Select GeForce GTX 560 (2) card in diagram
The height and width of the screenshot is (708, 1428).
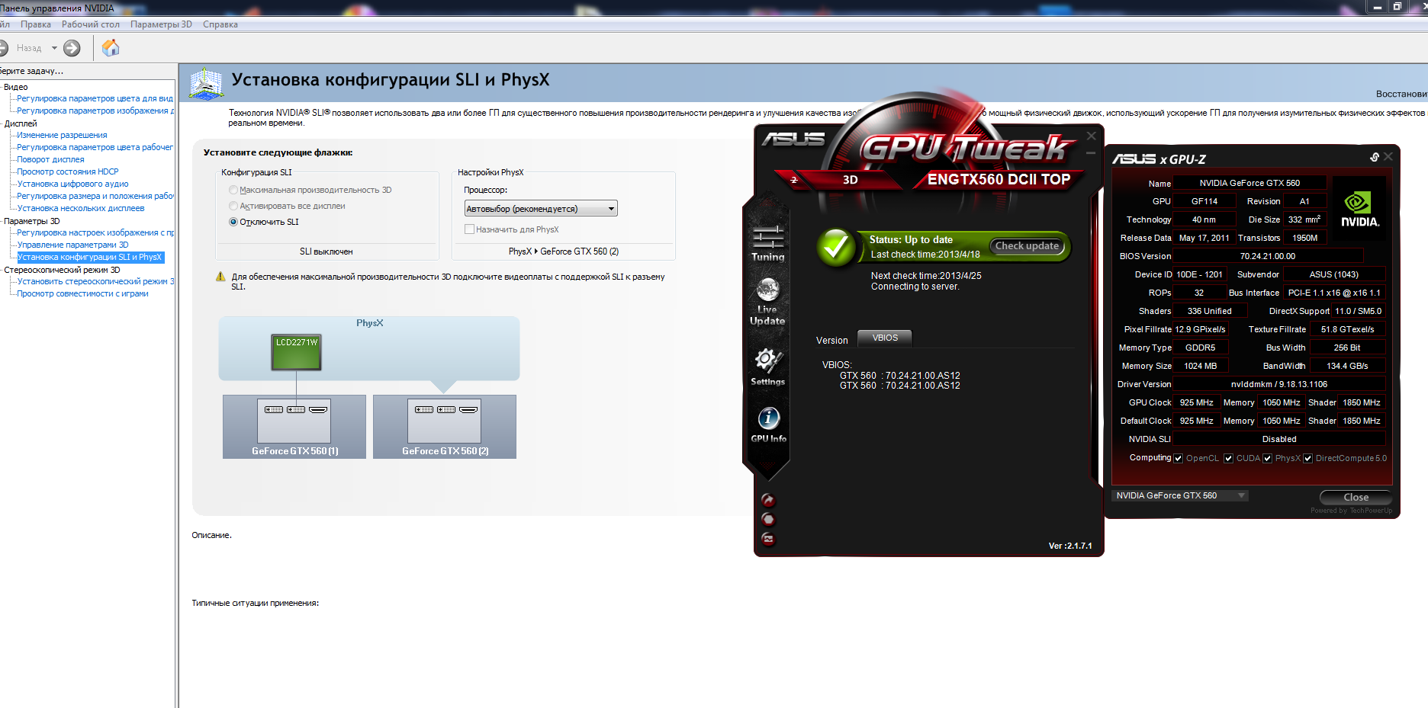pyautogui.click(x=445, y=426)
